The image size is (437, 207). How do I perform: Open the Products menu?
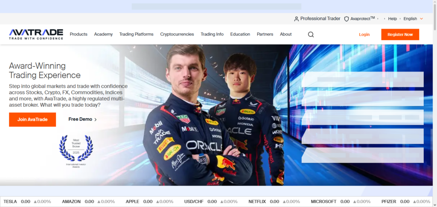pyautogui.click(x=79, y=34)
